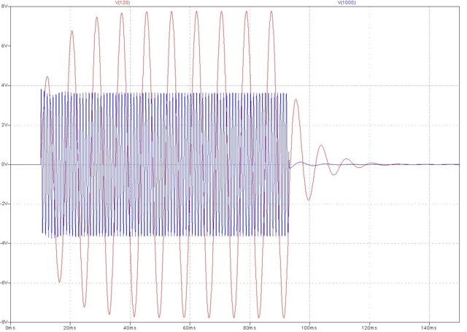Image resolution: width=467 pixels, height=332 pixels.
Task: Click the 80ms label on time axis
Action: click(250, 328)
